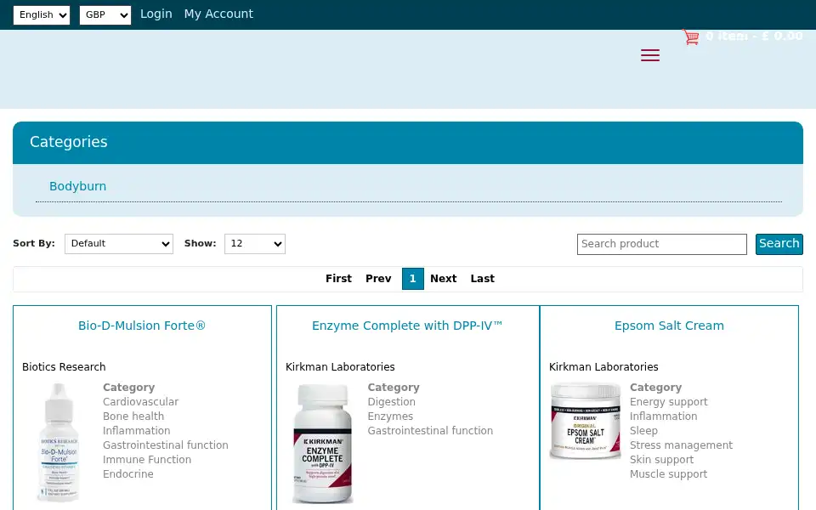
Task: Click the Login link
Action: tap(156, 14)
